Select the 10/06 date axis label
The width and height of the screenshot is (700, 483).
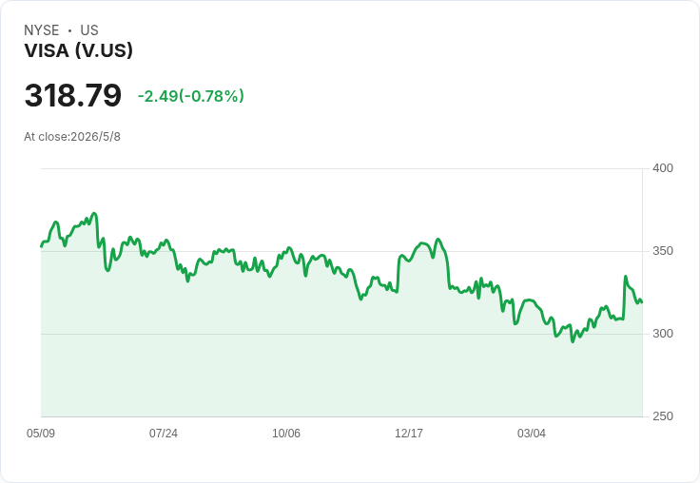(286, 433)
